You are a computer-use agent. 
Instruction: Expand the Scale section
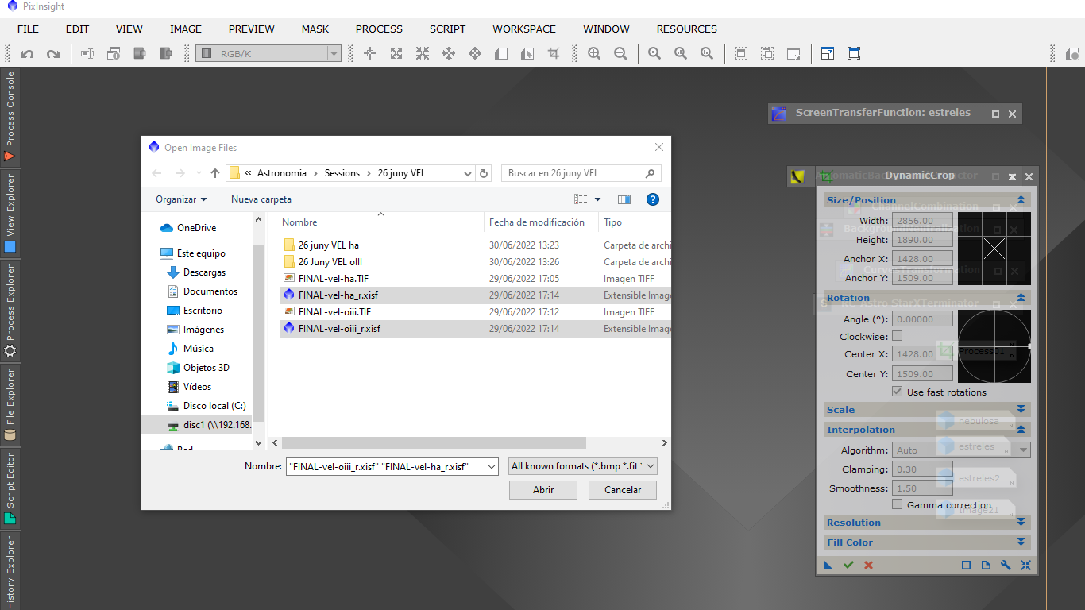click(x=1021, y=410)
